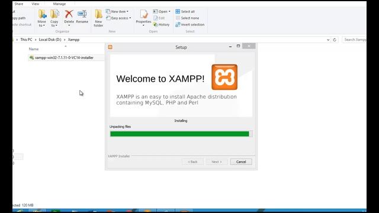This screenshot has width=379, height=213.
Task: Click the Search Xampp input field
Action: [x=354, y=40]
